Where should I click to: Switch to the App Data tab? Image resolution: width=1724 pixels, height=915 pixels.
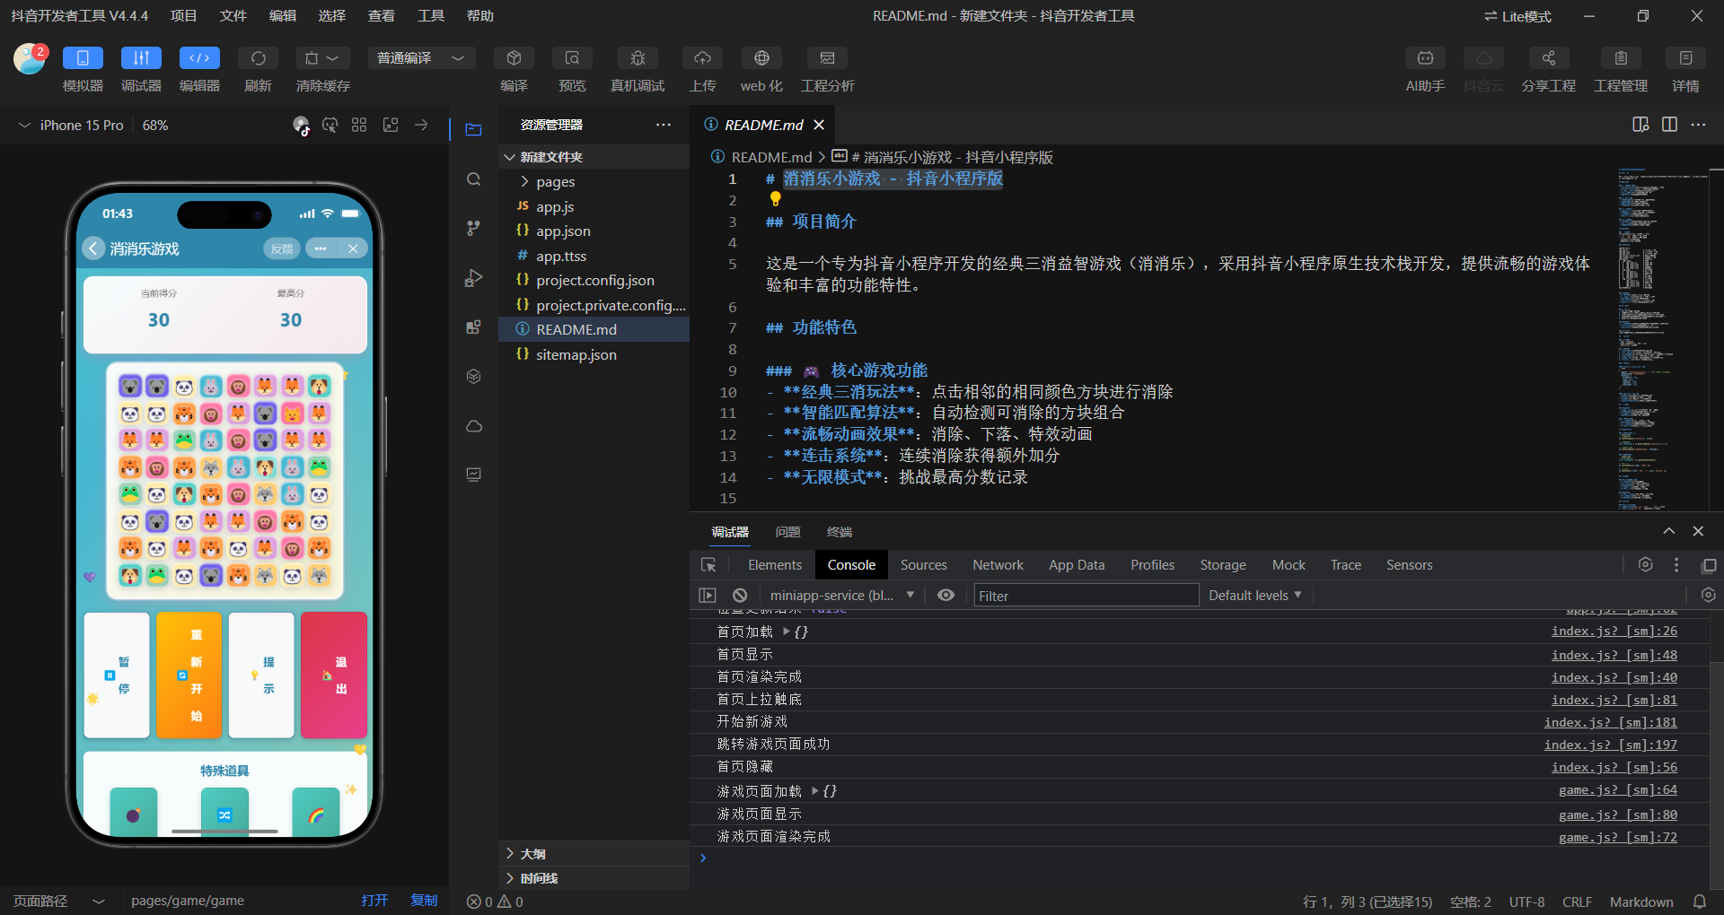click(x=1077, y=565)
